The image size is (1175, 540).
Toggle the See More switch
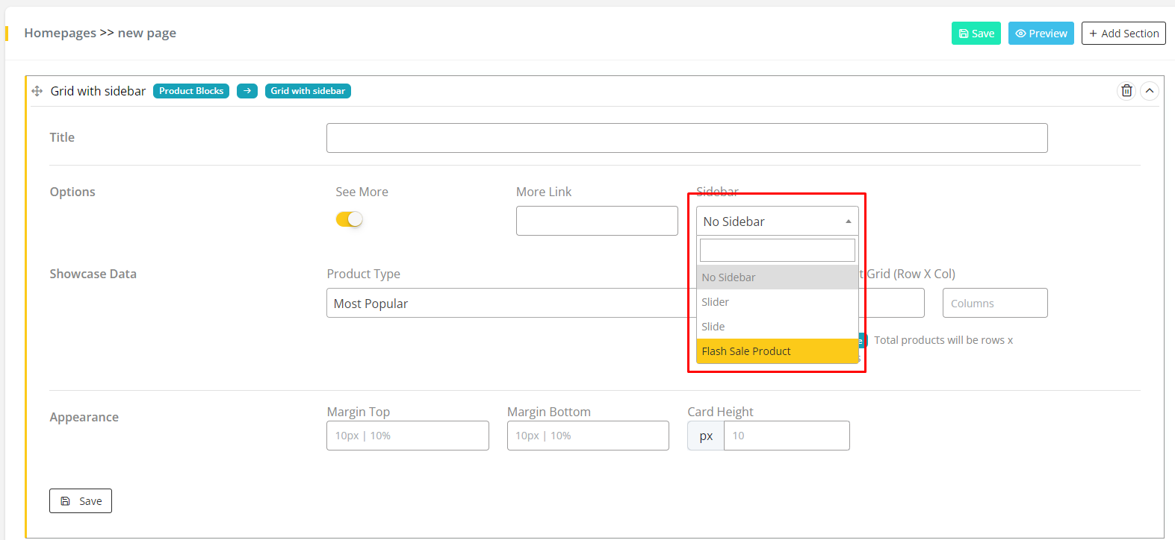(349, 219)
